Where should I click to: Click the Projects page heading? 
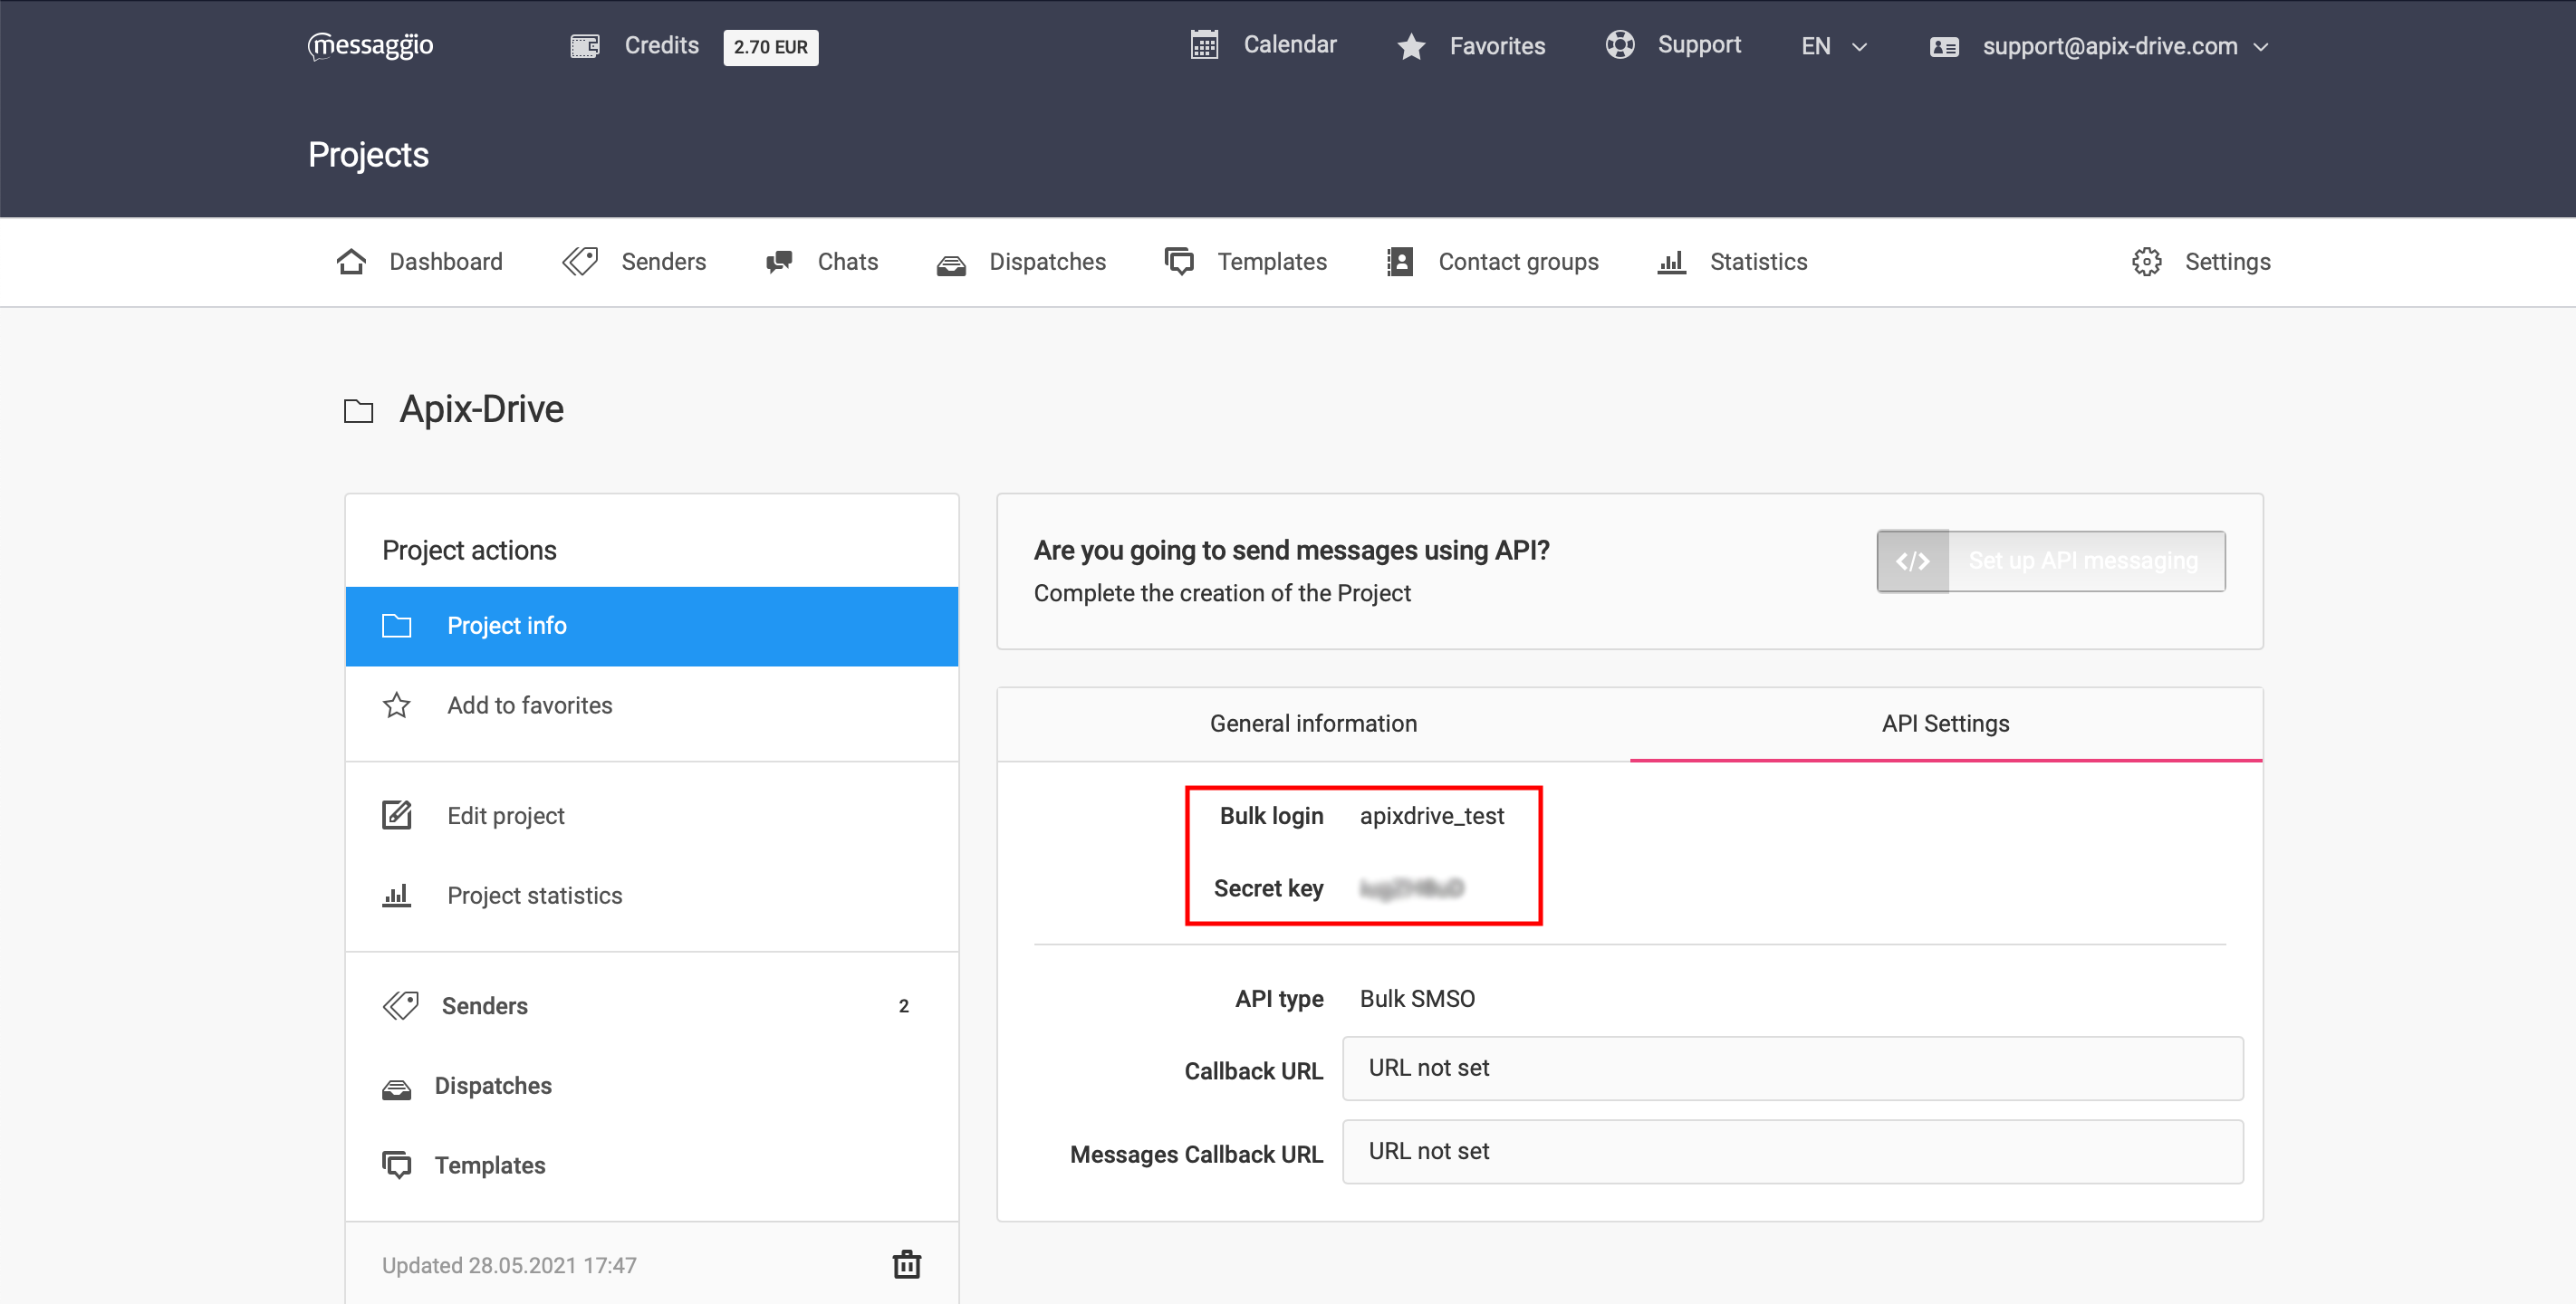368,155
